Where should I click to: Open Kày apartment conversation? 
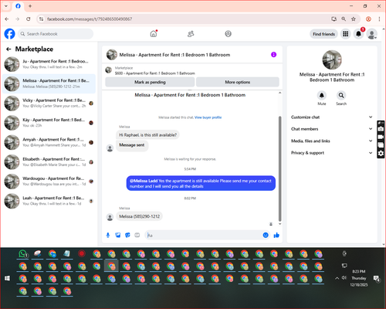(x=49, y=123)
